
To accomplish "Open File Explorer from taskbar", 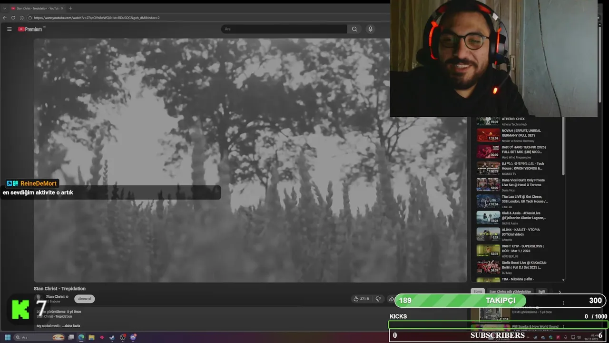I will click(91, 337).
